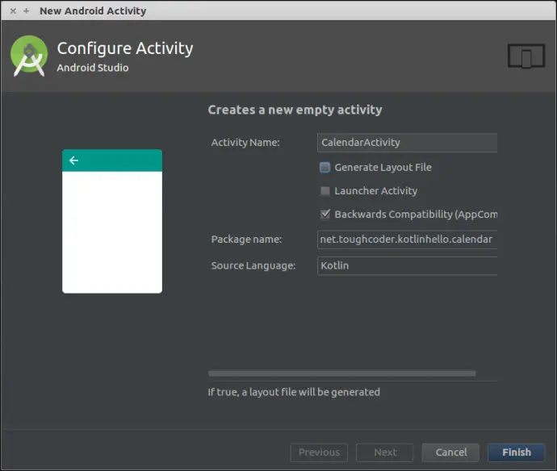Click the 'Configure Activity' title text

pos(125,48)
